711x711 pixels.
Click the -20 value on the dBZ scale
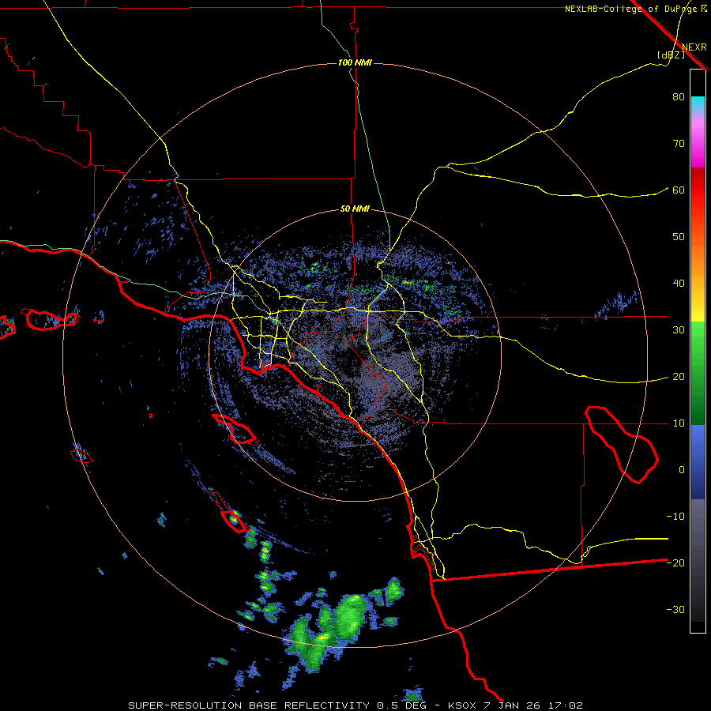(675, 562)
